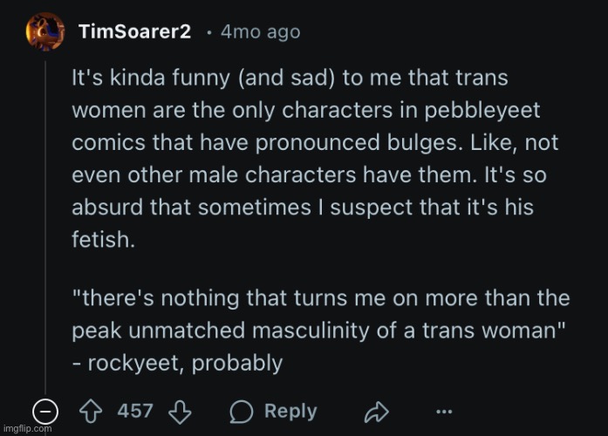Collapse the comment using the minus circle
This screenshot has height=436, width=608.
(45, 412)
